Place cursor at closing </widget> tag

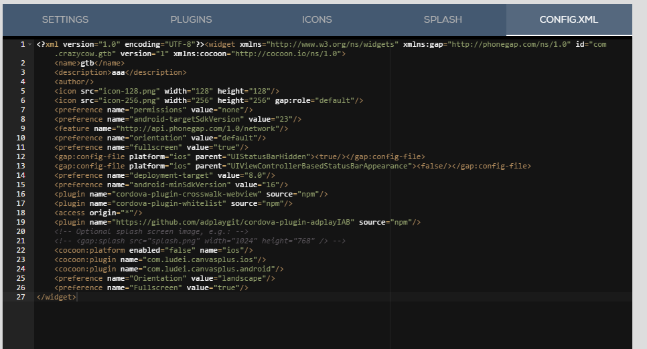[x=56, y=297]
